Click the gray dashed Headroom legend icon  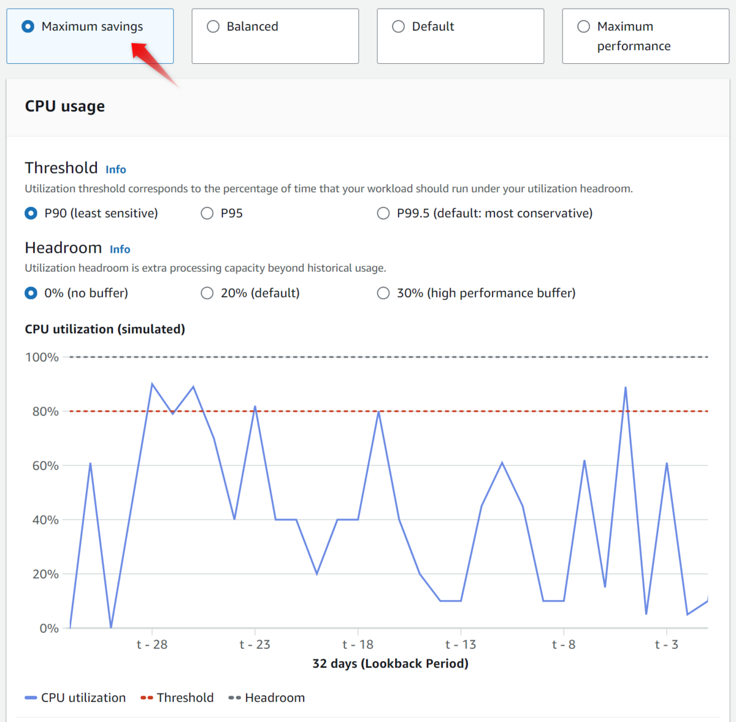click(233, 697)
